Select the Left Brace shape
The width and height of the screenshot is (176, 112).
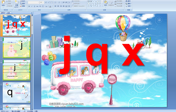click(x=98, y=6)
